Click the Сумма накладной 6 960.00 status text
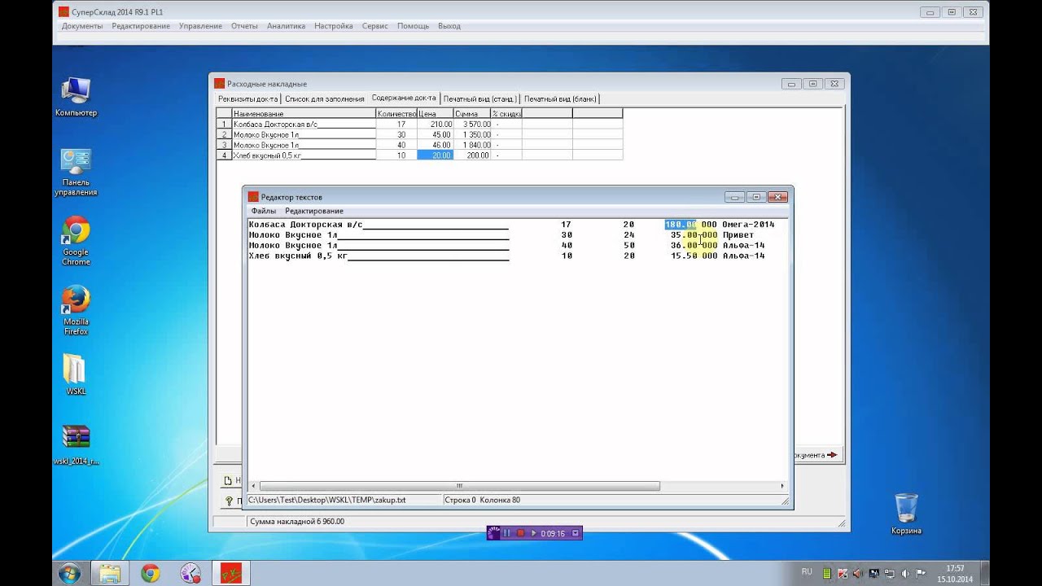 point(297,521)
